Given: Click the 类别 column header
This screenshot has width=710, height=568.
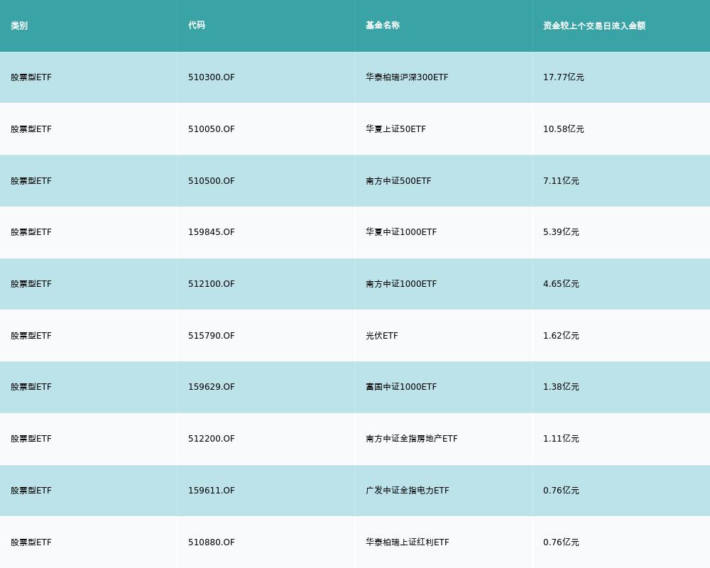Looking at the screenshot, I should tap(19, 26).
